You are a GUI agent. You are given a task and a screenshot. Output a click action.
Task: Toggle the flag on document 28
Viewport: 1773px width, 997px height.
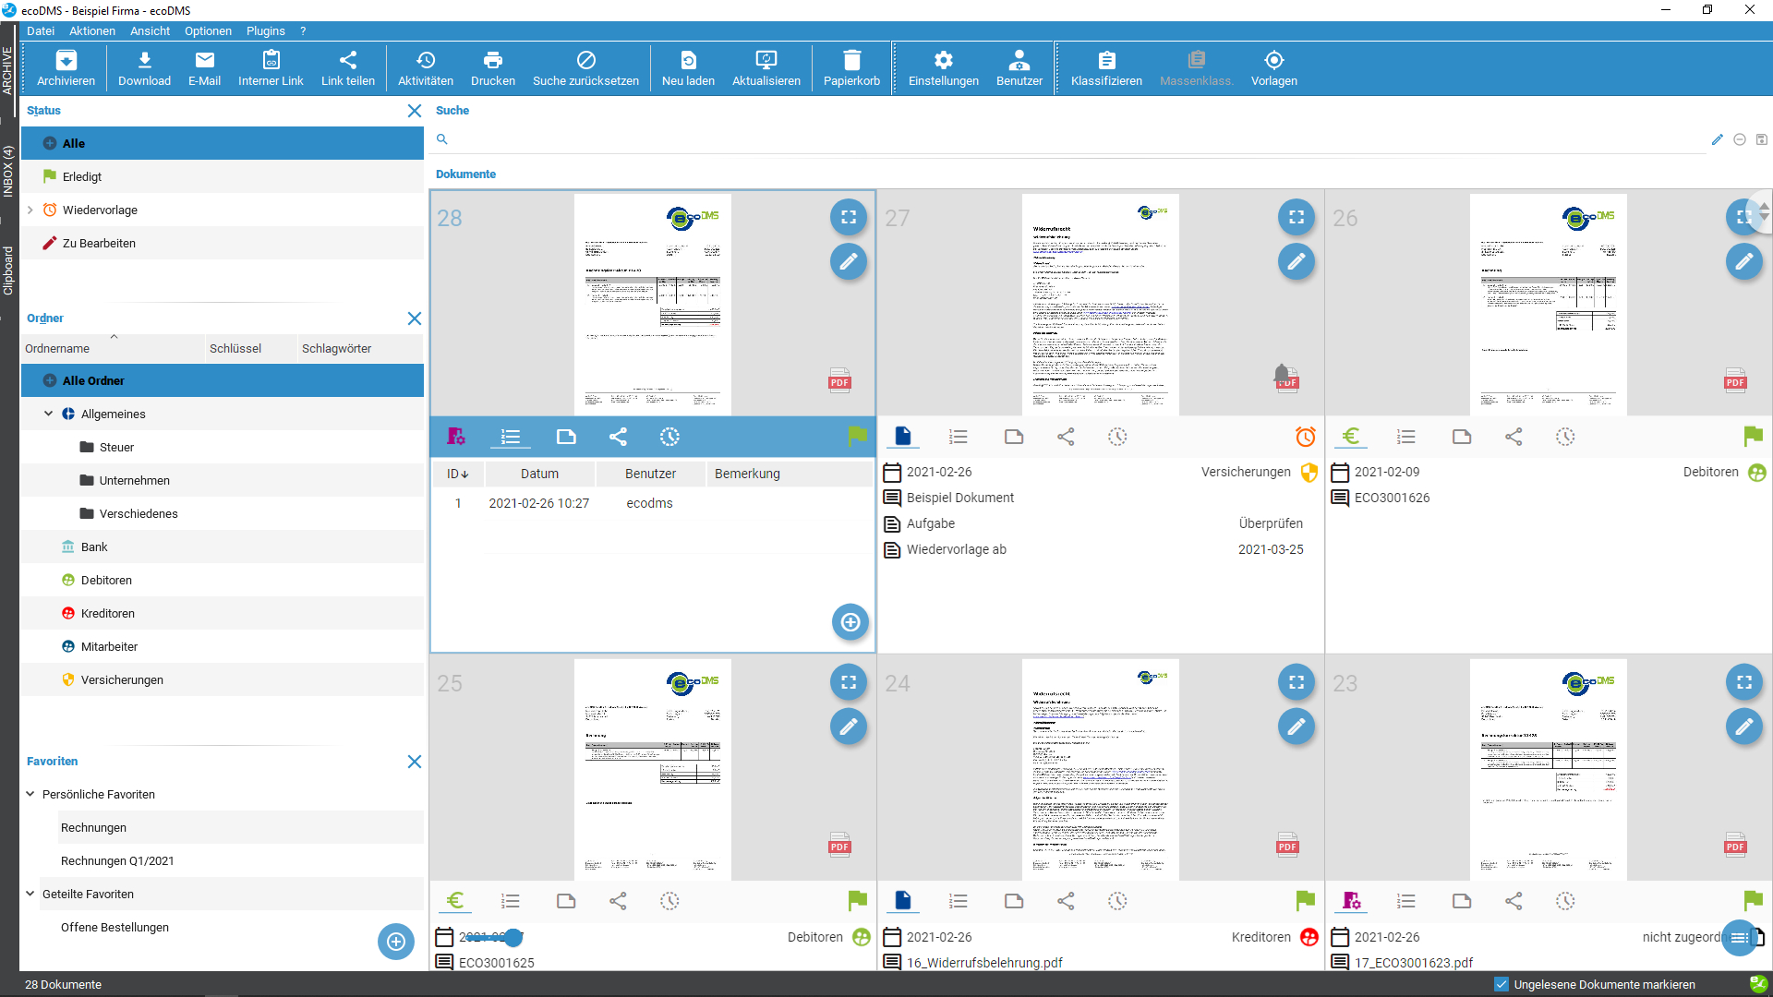(x=858, y=436)
